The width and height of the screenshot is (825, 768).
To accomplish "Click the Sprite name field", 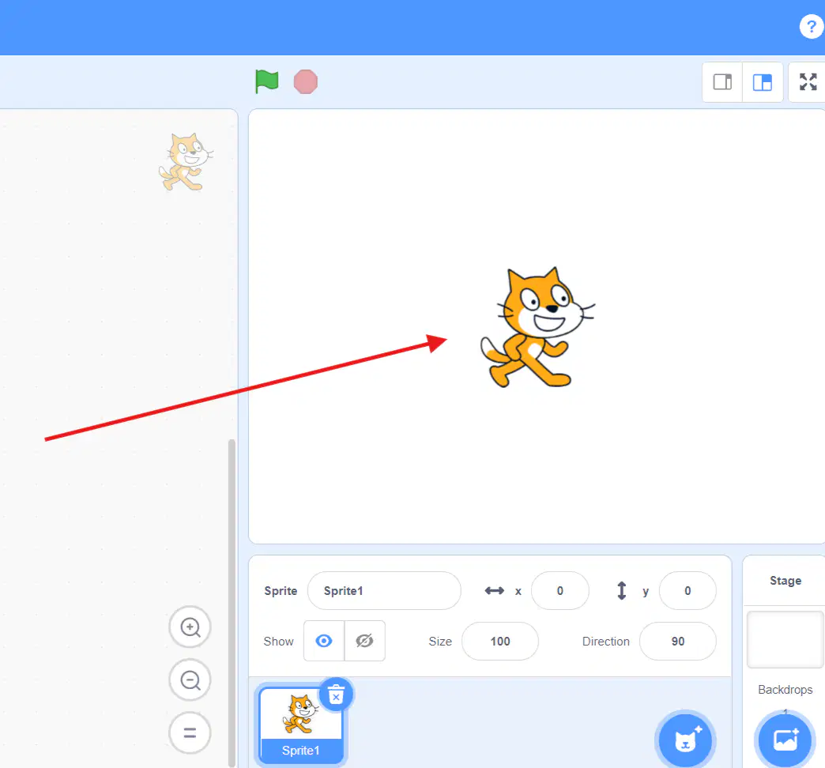I will (384, 591).
